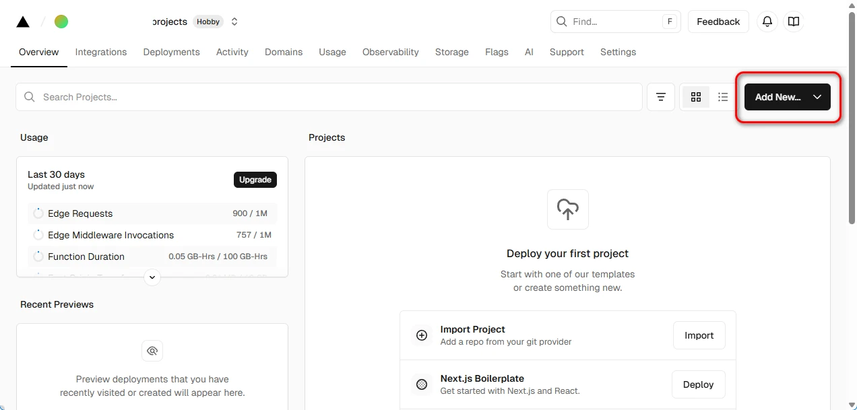The width and height of the screenshot is (857, 410).
Task: Open the Observability tab
Action: pos(390,52)
